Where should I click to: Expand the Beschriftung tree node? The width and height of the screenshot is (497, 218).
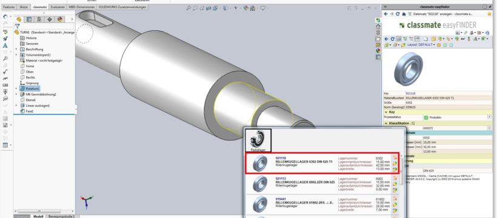tap(16, 49)
